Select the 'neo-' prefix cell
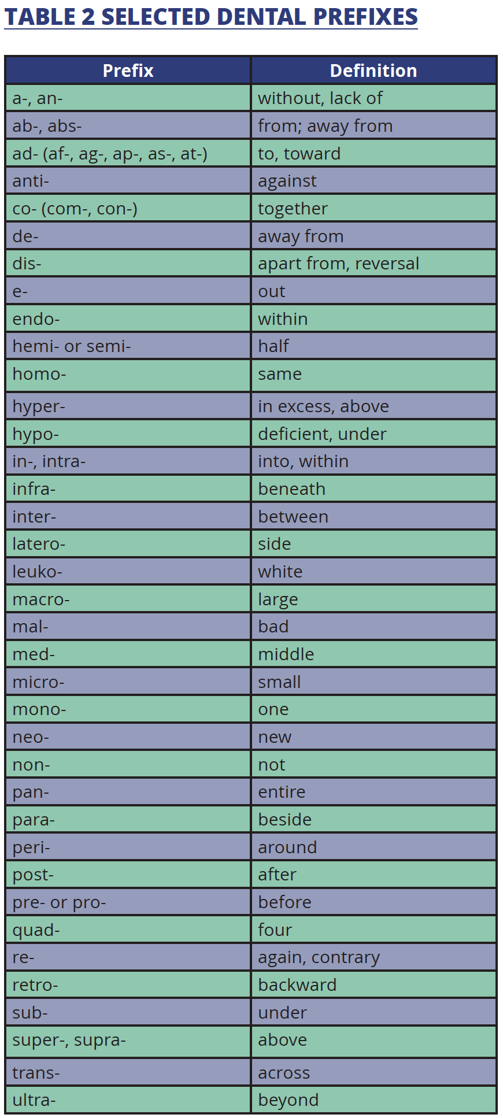The width and height of the screenshot is (503, 1118). (x=128, y=737)
